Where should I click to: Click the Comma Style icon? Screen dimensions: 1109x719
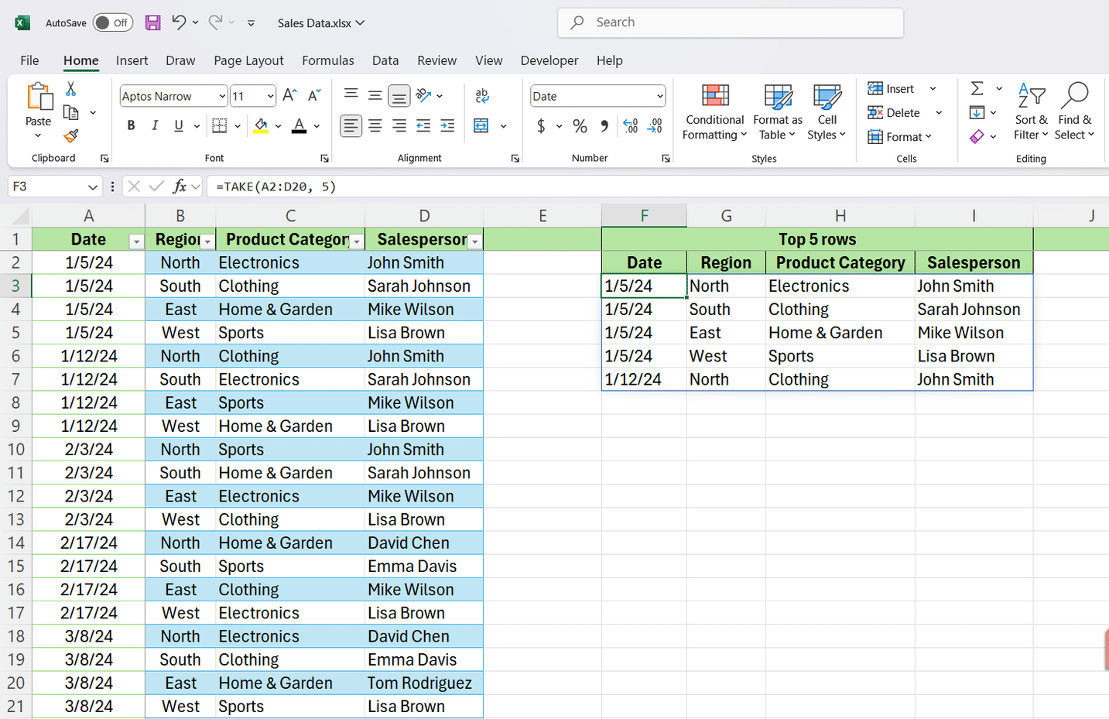pyautogui.click(x=604, y=125)
